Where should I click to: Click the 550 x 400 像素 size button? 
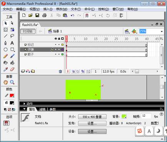tap(92, 117)
